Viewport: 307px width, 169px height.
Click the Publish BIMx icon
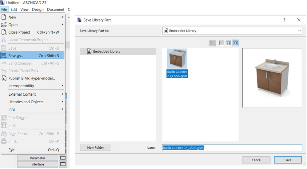pos(4,78)
